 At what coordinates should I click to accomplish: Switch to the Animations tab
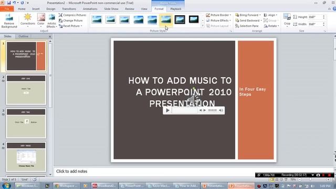pos(90,9)
